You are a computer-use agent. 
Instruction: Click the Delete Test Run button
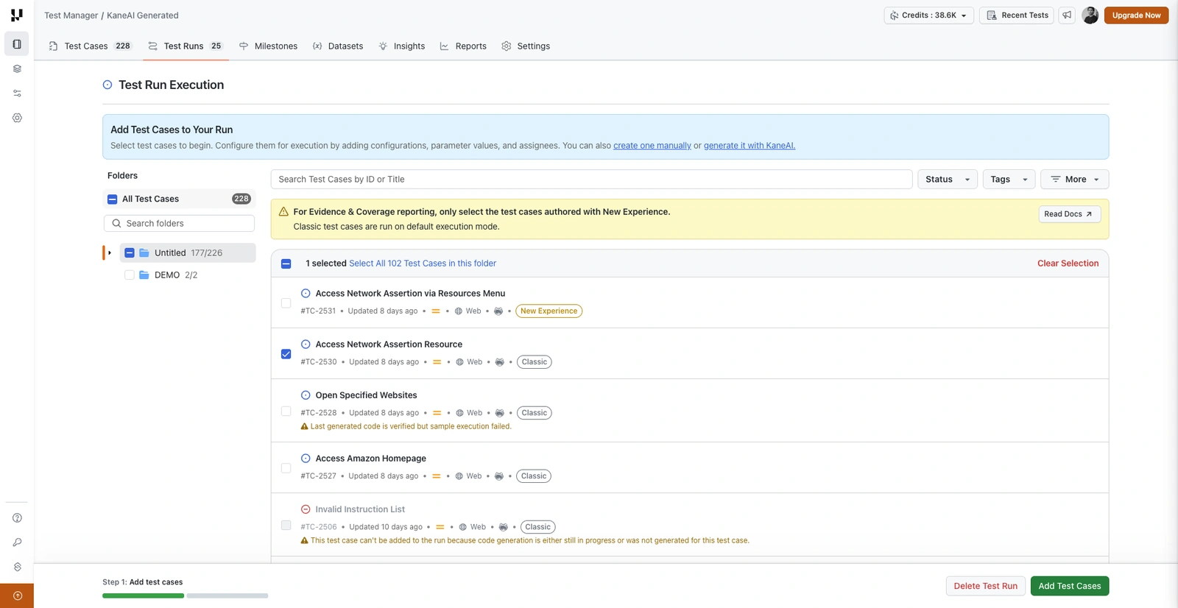coord(985,586)
